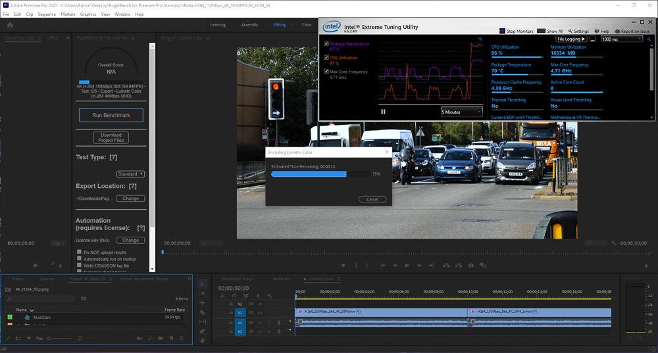Screen dimensions: 658x353
Task: Check Write CSV/JSON log file
Action: point(79,266)
